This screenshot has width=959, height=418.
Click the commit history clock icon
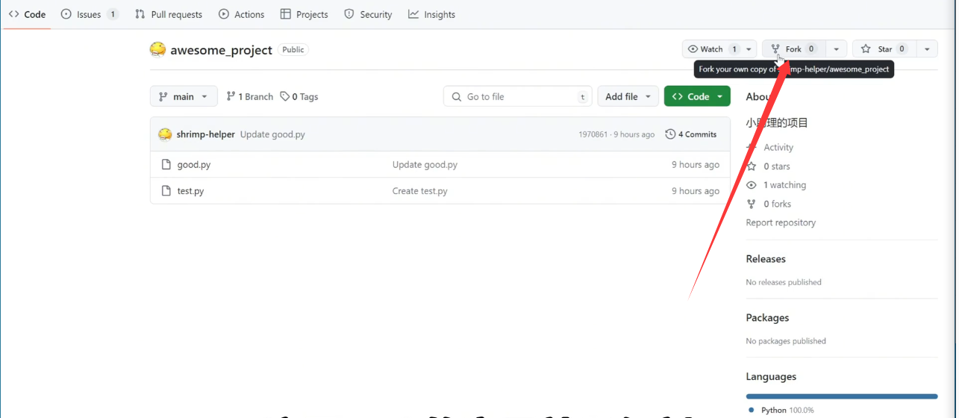tap(670, 134)
